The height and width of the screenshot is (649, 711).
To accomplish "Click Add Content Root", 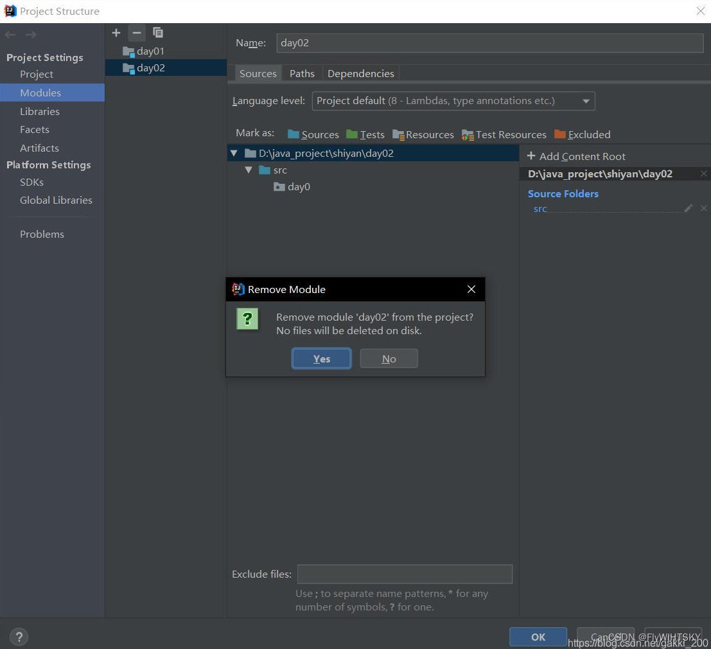I will (576, 156).
